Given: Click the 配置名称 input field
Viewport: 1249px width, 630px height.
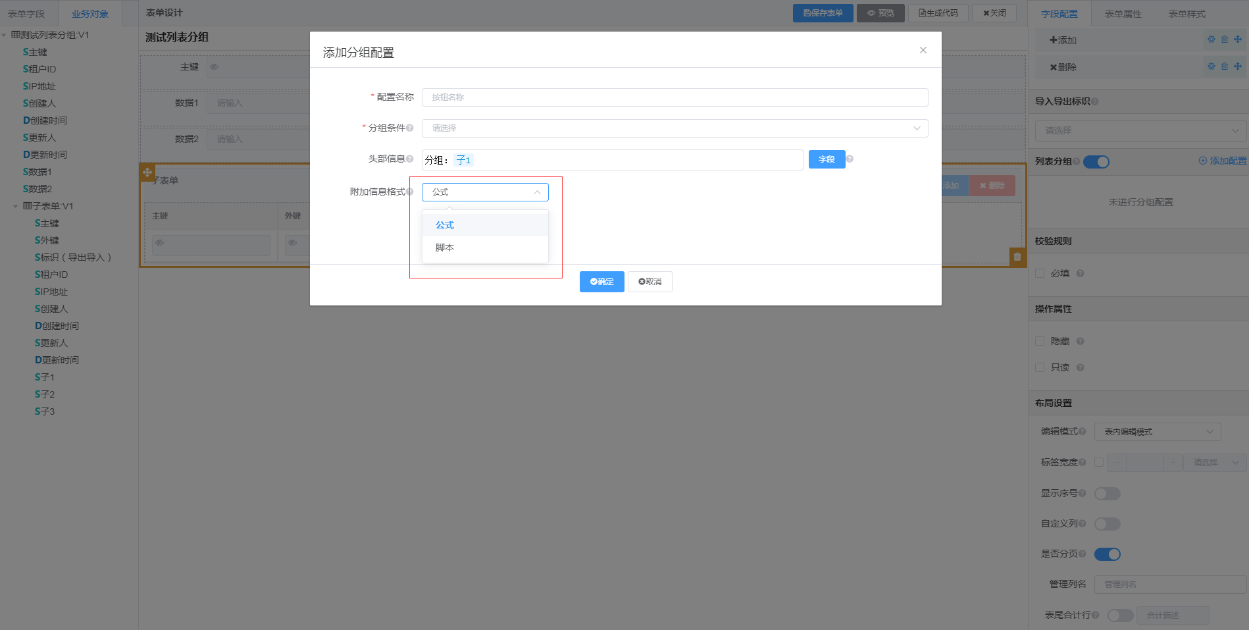Looking at the screenshot, I should pyautogui.click(x=675, y=97).
